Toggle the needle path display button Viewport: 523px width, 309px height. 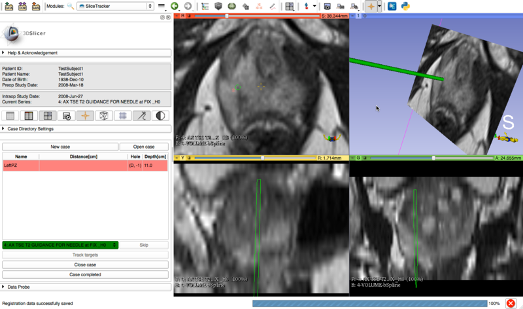(141, 116)
